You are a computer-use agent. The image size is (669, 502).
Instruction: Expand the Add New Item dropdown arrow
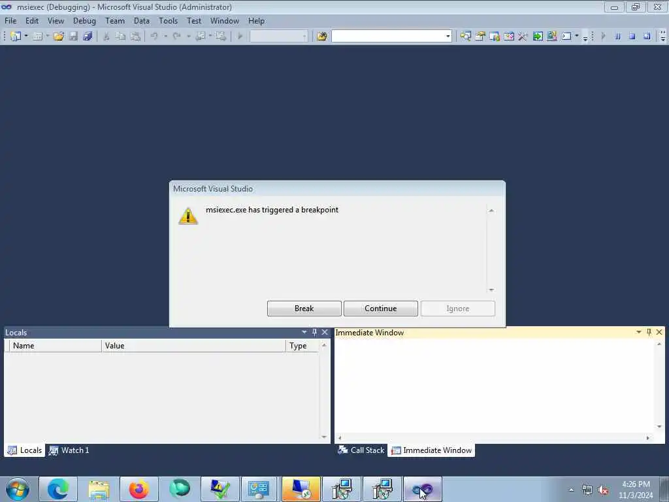pos(47,37)
